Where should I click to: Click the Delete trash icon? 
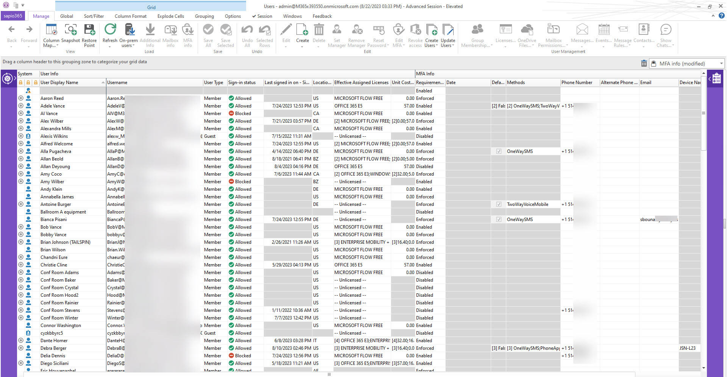319,30
